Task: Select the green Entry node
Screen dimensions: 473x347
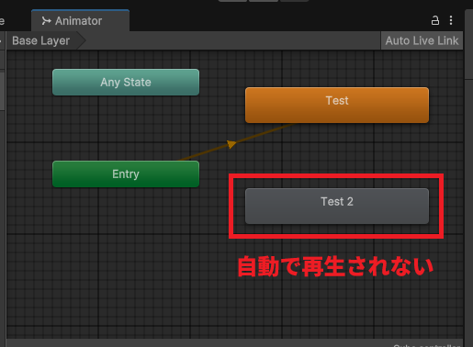Action: click(x=126, y=173)
